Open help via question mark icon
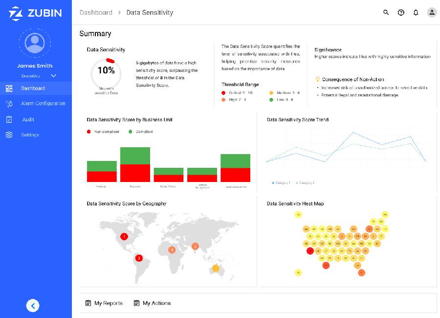440x318 pixels. [401, 13]
